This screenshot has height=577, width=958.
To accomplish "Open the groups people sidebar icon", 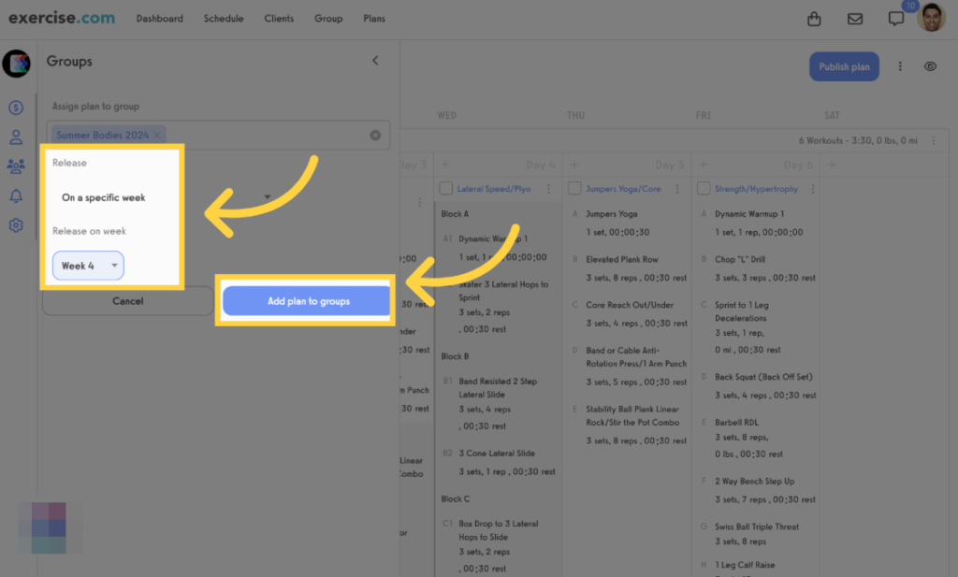I will tap(16, 166).
